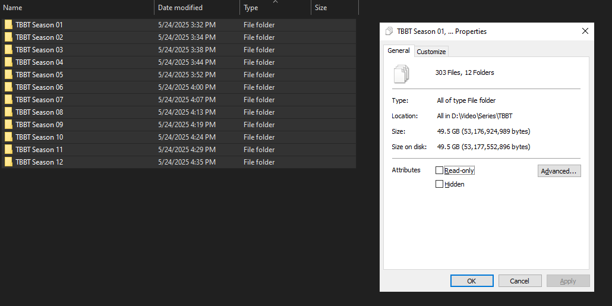Click the date '5/24/2025 4:29 PM'
The width and height of the screenshot is (612, 306).
click(x=187, y=150)
